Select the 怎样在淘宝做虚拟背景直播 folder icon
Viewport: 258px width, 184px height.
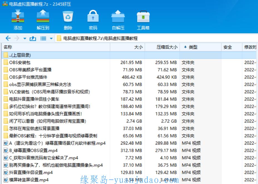point(6,128)
